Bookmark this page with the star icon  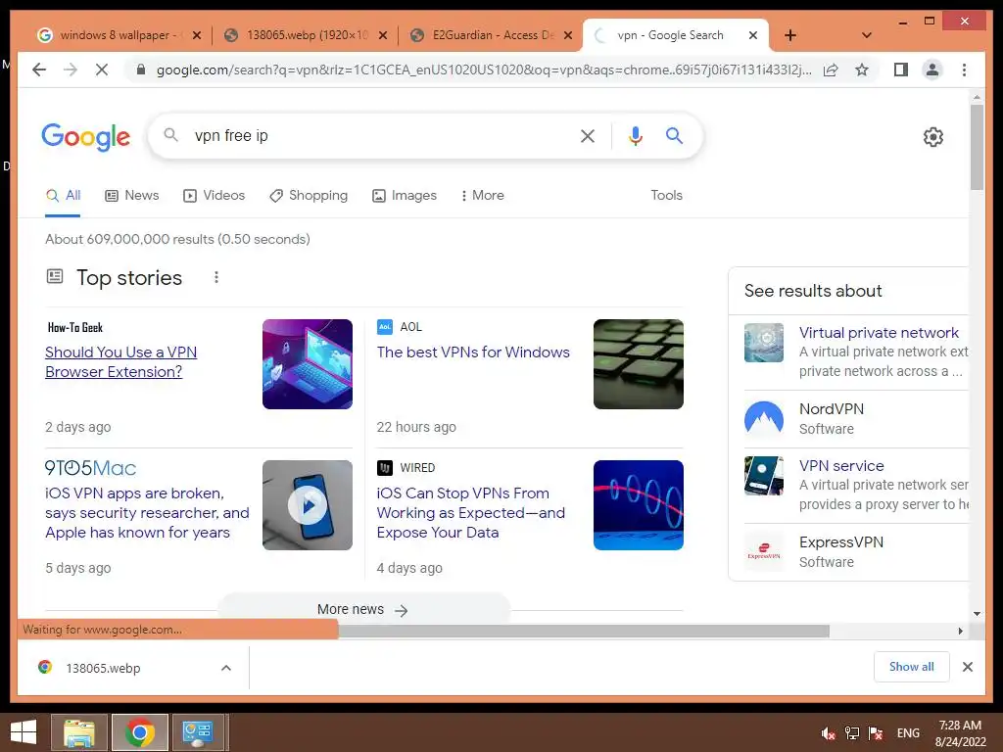(x=862, y=70)
